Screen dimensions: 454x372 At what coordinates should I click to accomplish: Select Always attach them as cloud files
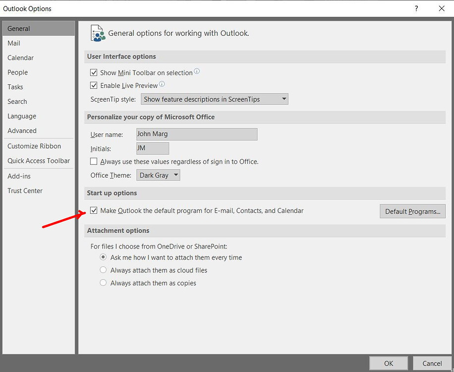pos(103,270)
